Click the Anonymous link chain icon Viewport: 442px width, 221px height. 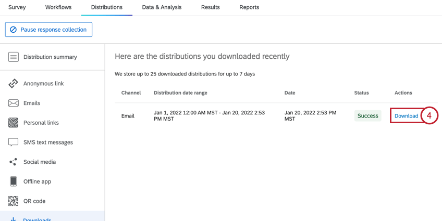14,84
